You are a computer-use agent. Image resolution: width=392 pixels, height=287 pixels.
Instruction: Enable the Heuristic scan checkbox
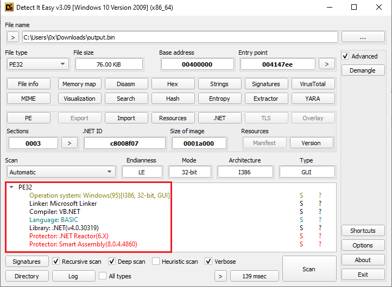click(156, 262)
